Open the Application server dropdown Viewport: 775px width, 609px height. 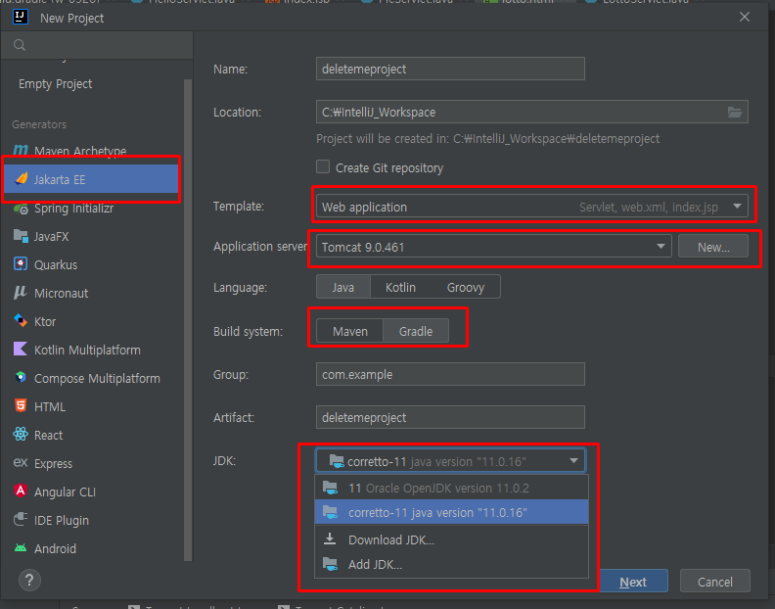click(494, 247)
